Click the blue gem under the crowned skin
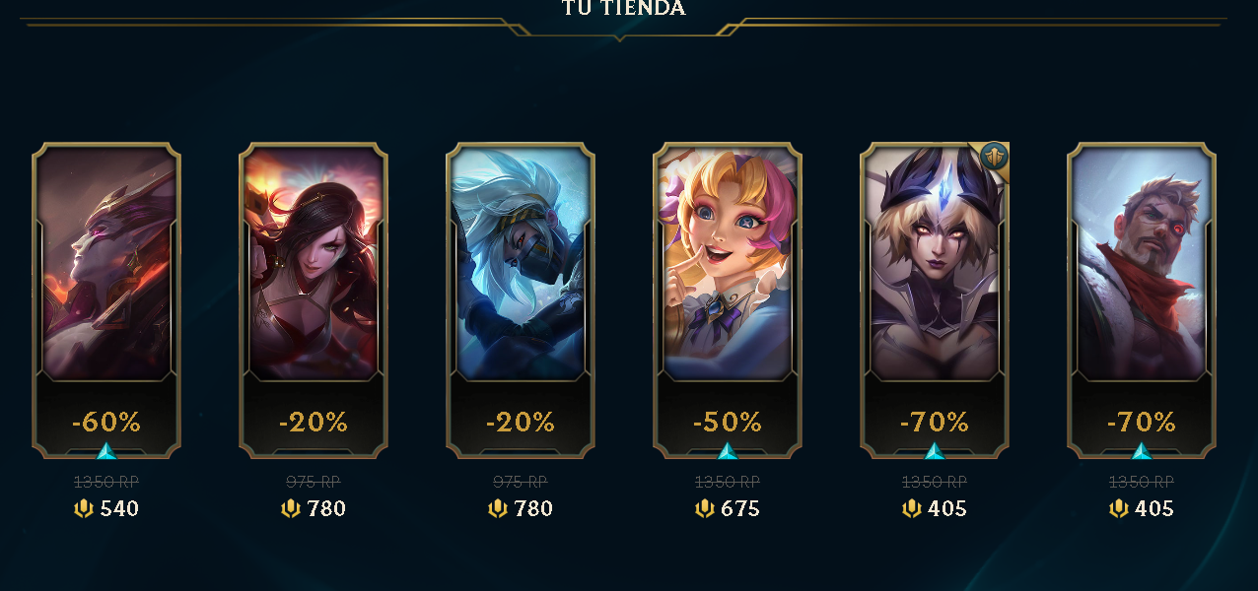Image resolution: width=1258 pixels, height=591 pixels. click(x=935, y=452)
